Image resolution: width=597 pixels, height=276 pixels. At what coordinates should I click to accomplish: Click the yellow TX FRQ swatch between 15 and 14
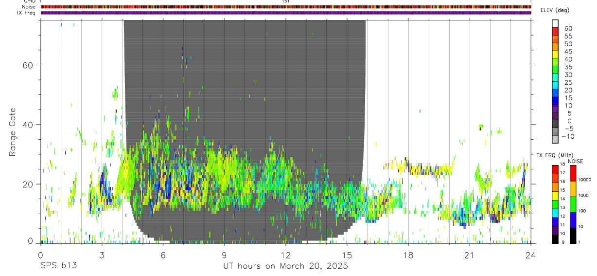coord(555,196)
